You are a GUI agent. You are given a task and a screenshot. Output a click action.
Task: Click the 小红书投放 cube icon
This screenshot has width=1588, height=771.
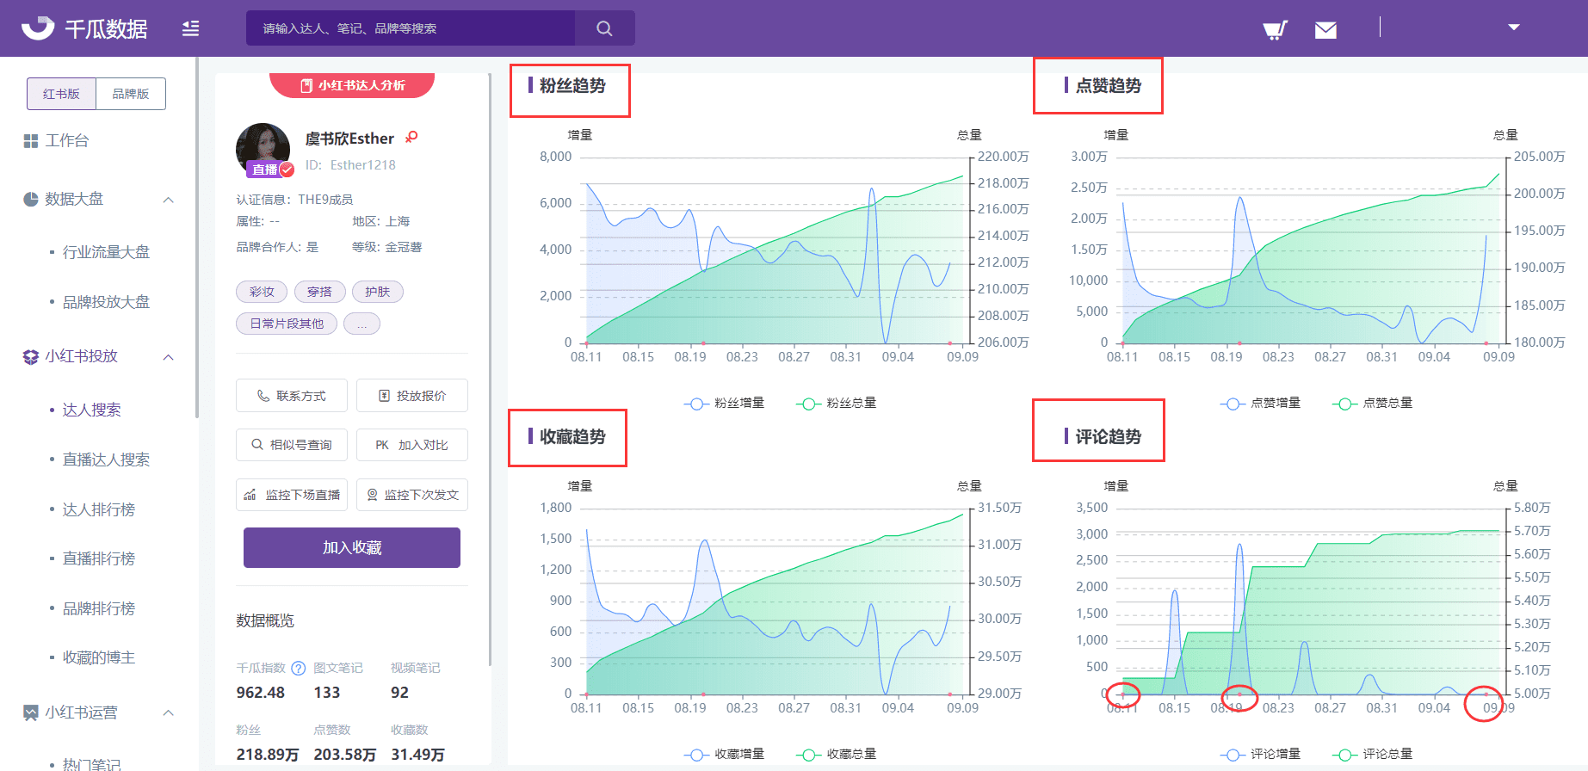[31, 357]
